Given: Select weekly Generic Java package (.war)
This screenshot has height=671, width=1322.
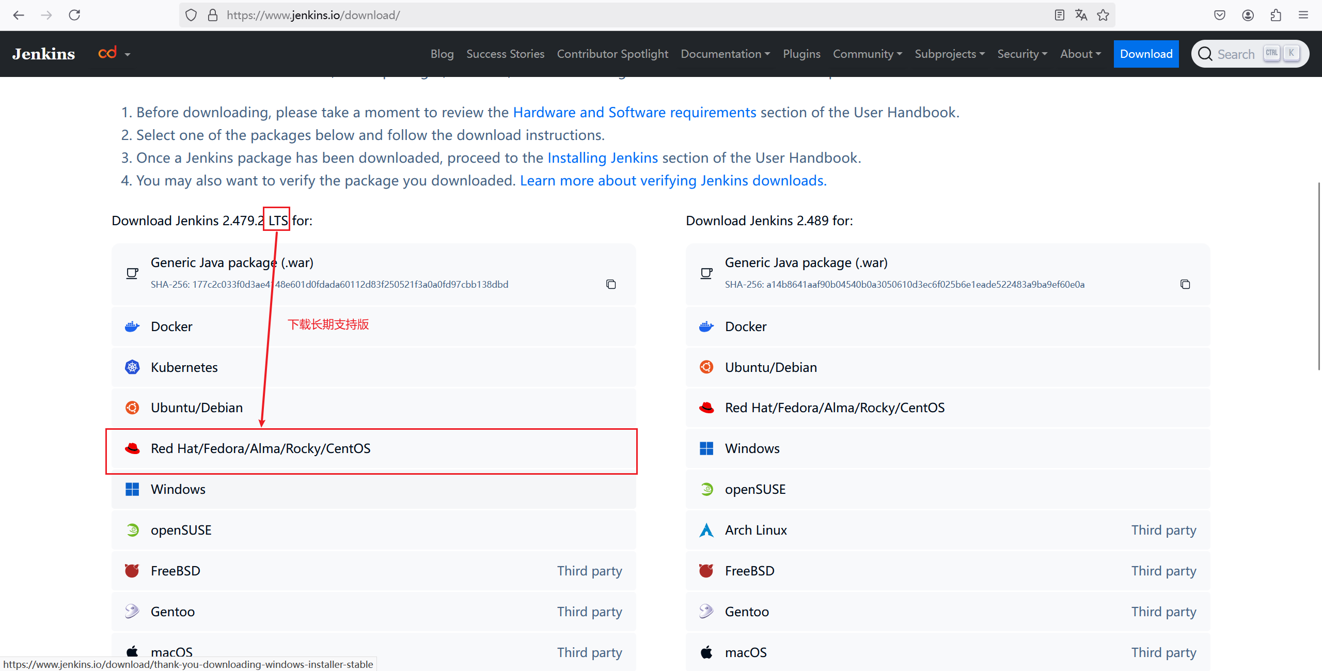Looking at the screenshot, I should [x=948, y=274].
